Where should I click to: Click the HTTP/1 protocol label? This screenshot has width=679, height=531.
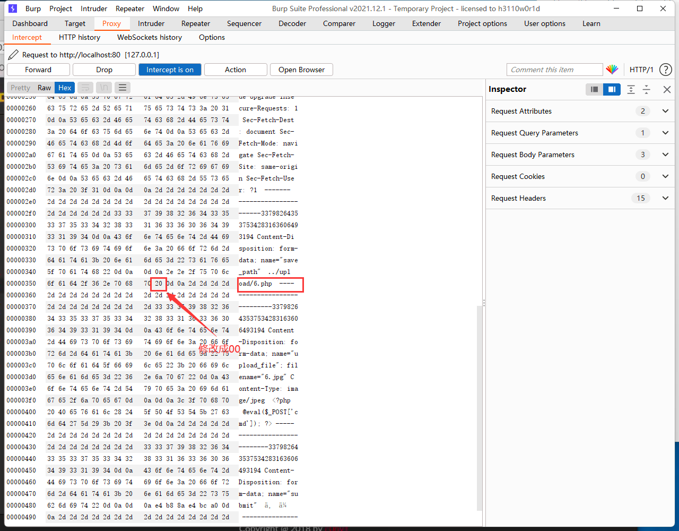pos(641,70)
